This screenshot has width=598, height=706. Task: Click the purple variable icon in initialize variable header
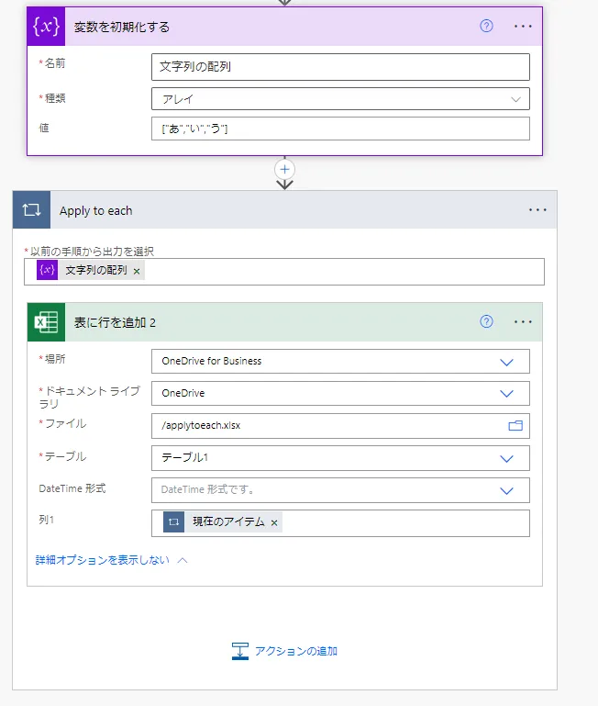[47, 26]
